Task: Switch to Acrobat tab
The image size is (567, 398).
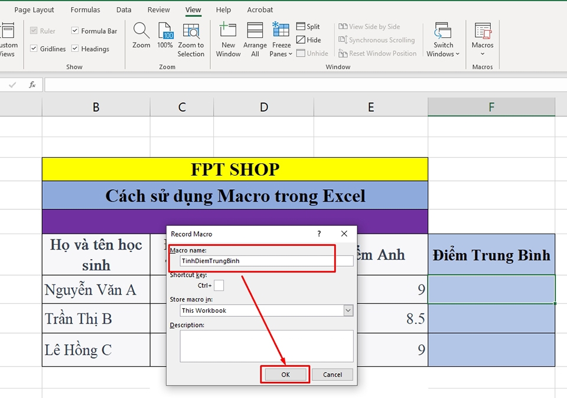Action: click(260, 10)
